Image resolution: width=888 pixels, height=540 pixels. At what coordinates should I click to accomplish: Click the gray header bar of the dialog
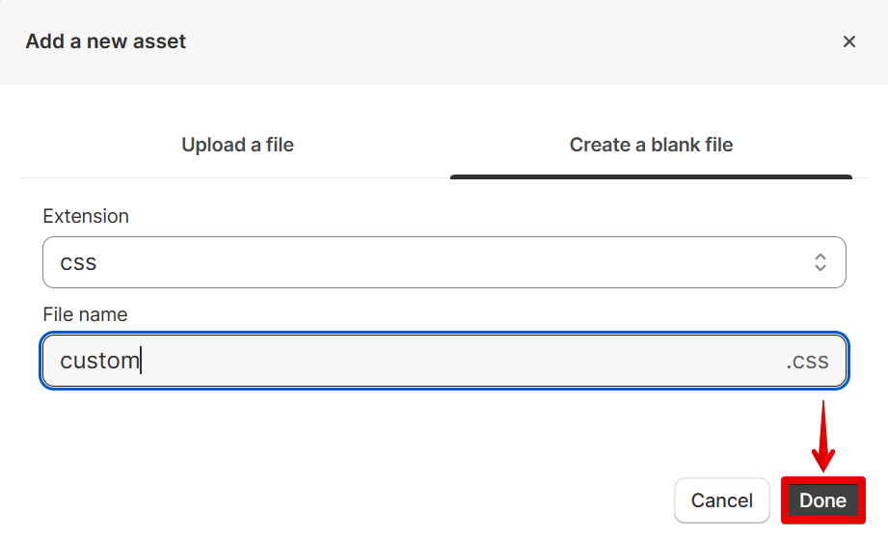point(482,41)
